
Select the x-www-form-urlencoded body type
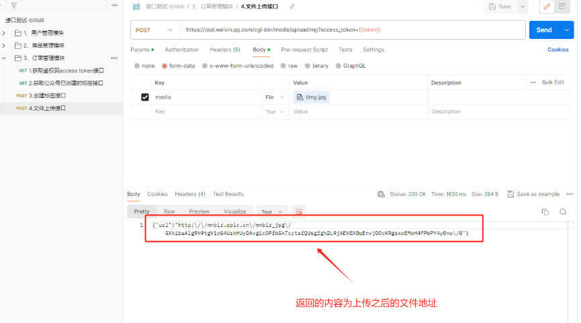pos(238,66)
